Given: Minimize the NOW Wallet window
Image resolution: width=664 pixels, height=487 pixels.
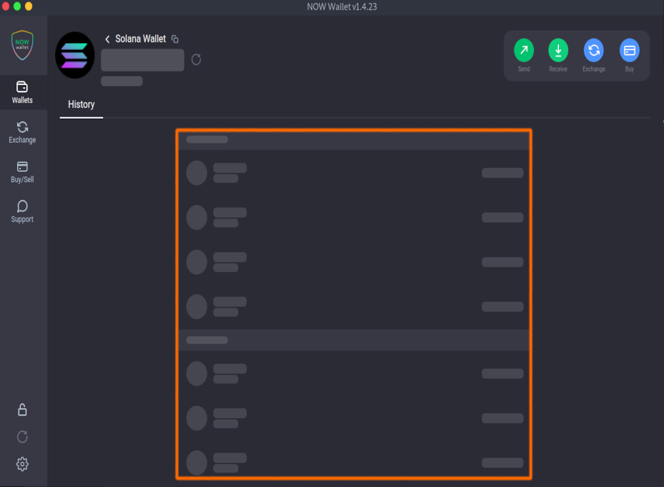Looking at the screenshot, I should pos(17,7).
